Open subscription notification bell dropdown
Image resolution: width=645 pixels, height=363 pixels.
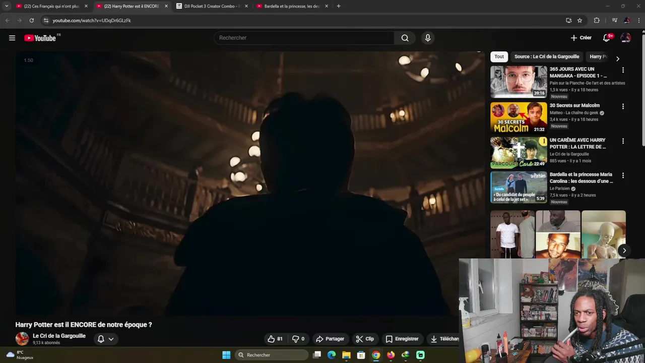point(106,339)
